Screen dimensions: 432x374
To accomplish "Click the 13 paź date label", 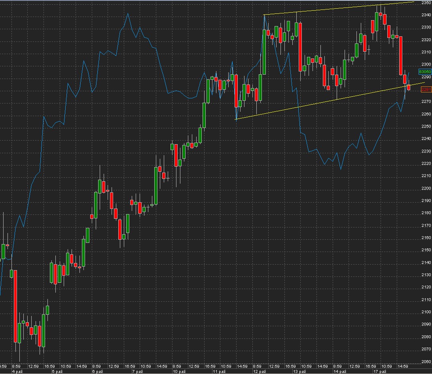I will point(299,372).
